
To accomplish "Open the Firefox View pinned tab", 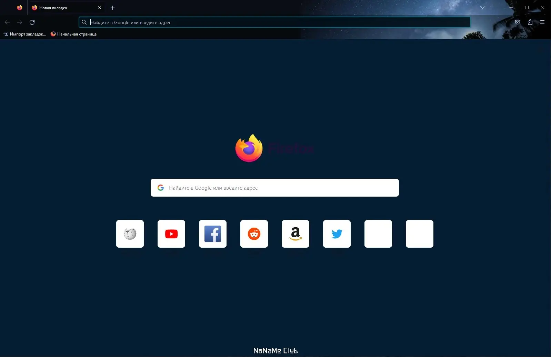I will point(20,8).
